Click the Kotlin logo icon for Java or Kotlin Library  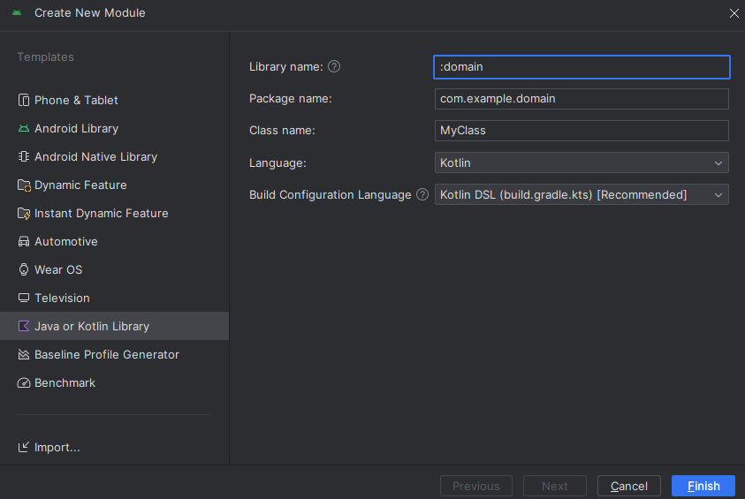pyautogui.click(x=23, y=326)
